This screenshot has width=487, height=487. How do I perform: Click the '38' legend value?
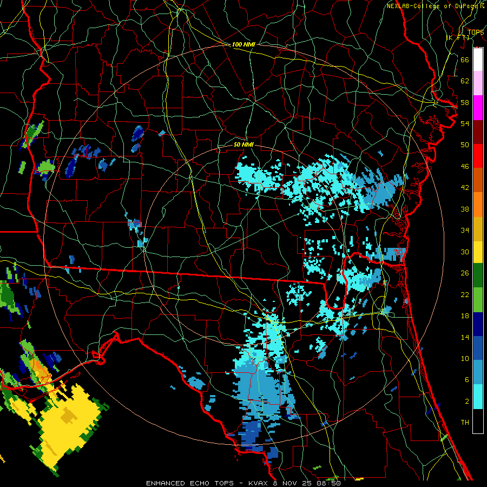pyautogui.click(x=465, y=209)
